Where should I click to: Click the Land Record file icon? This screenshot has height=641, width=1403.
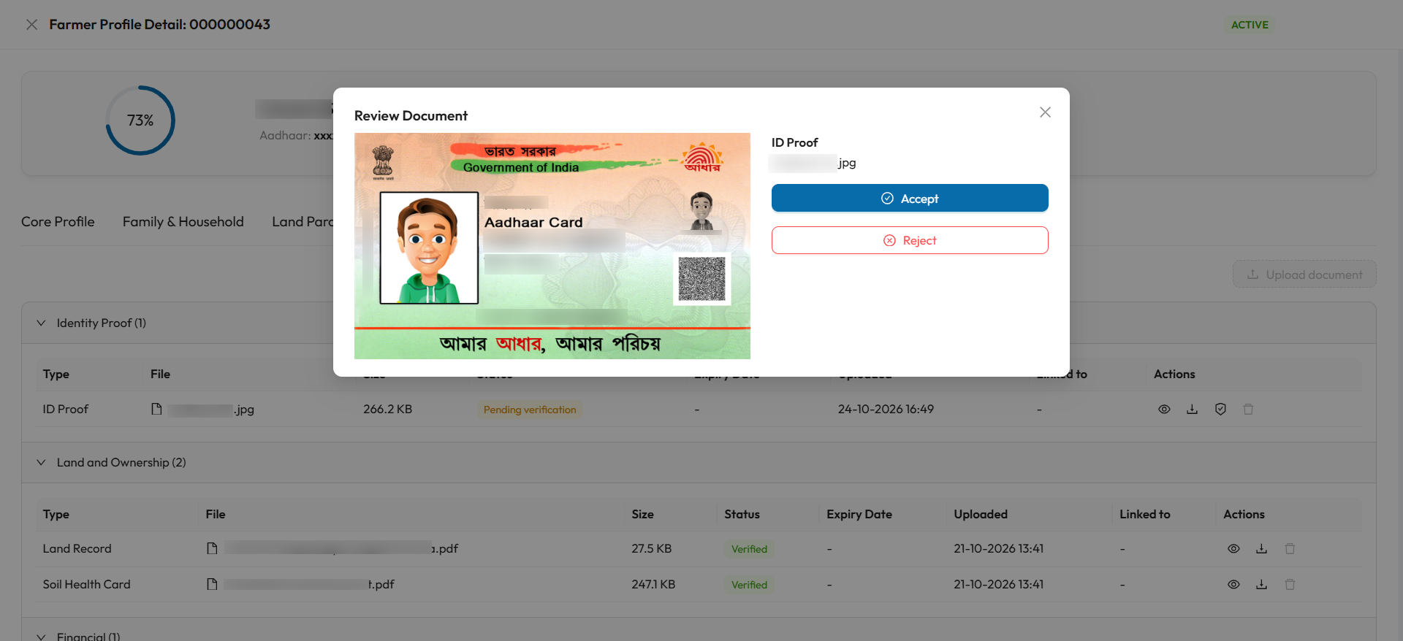coord(212,548)
